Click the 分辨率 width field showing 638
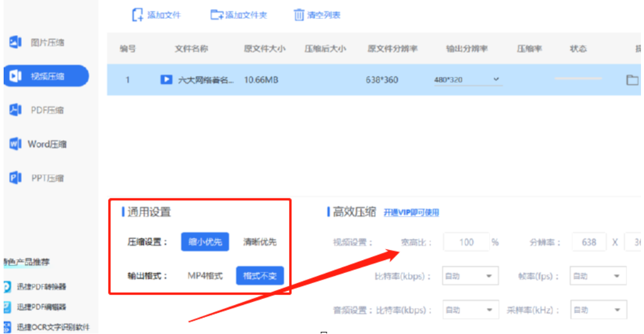644x334 pixels. pos(589,242)
